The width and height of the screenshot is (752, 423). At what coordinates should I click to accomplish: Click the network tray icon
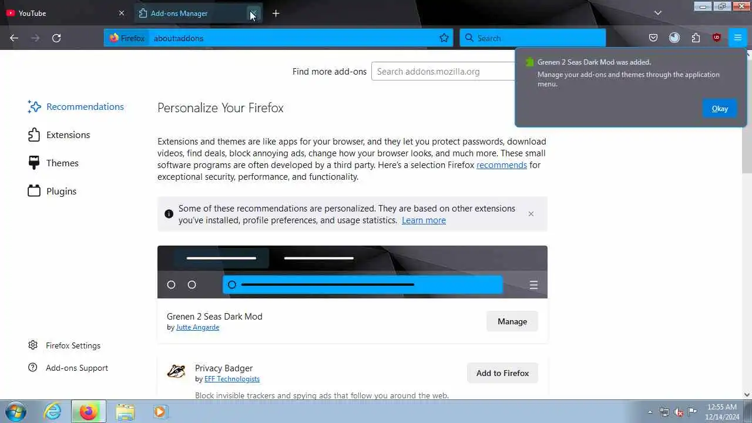(664, 412)
